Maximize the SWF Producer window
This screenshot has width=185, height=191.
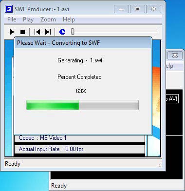coord(137,9)
